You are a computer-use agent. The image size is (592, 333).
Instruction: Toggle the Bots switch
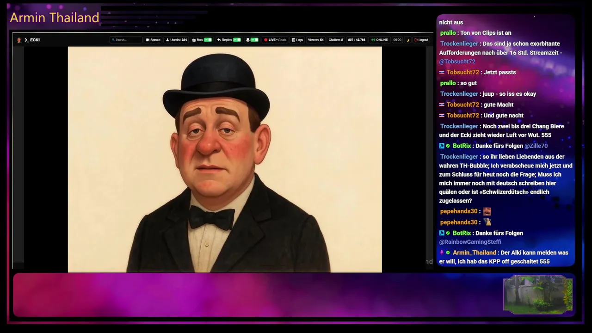(208, 40)
